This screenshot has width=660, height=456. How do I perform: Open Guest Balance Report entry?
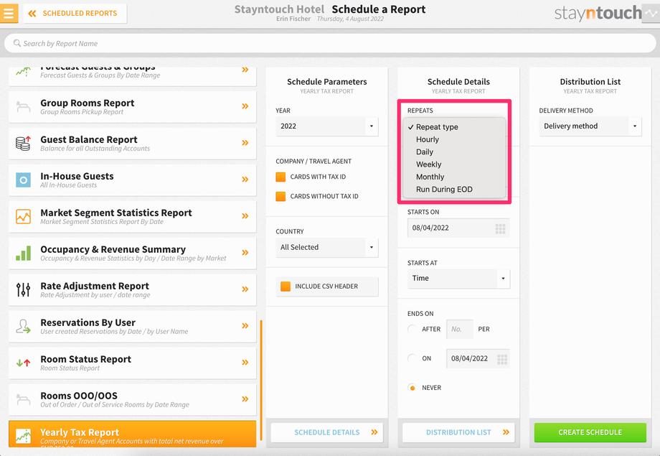click(132, 144)
